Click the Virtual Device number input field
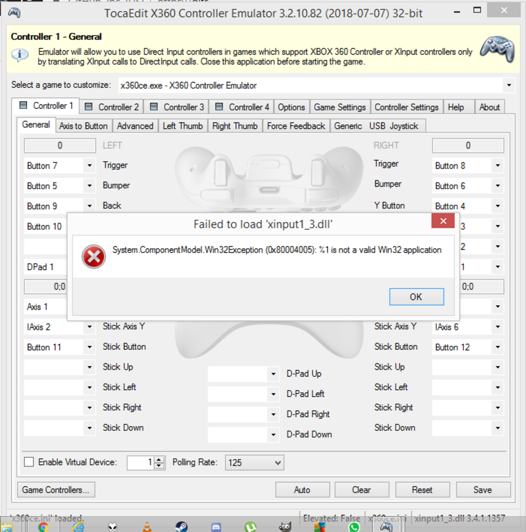This screenshot has height=532, width=526. point(141,462)
